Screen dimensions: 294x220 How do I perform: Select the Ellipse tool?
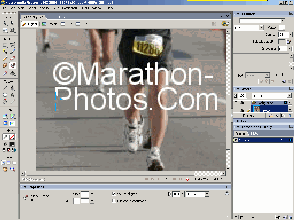(5, 95)
